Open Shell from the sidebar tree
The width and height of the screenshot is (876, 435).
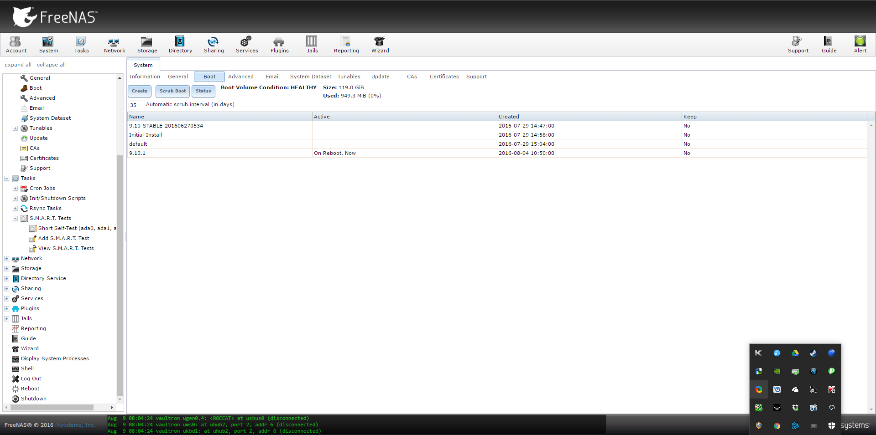pos(27,368)
